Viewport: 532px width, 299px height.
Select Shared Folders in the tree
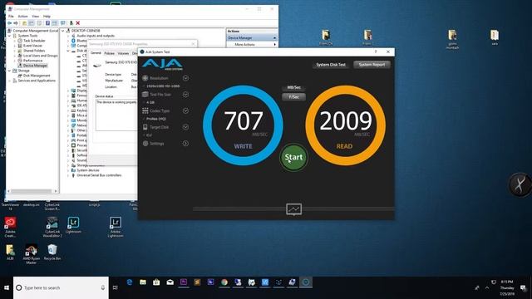(34, 51)
